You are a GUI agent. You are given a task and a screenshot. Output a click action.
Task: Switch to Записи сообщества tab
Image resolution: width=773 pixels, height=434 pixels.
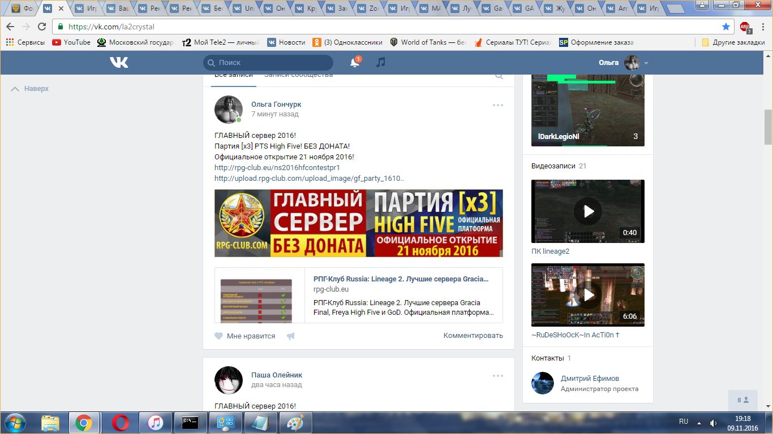[x=298, y=75]
